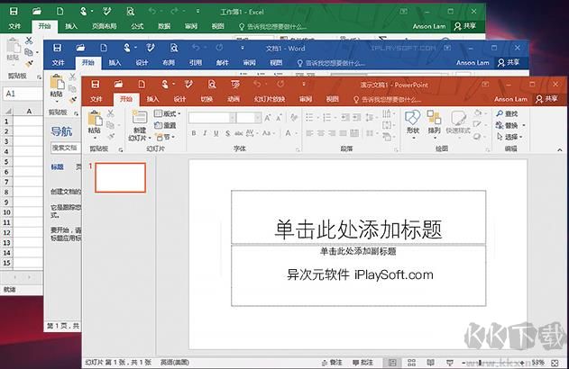
Task: Click New Slide icon in PowerPoint
Action: point(139,118)
